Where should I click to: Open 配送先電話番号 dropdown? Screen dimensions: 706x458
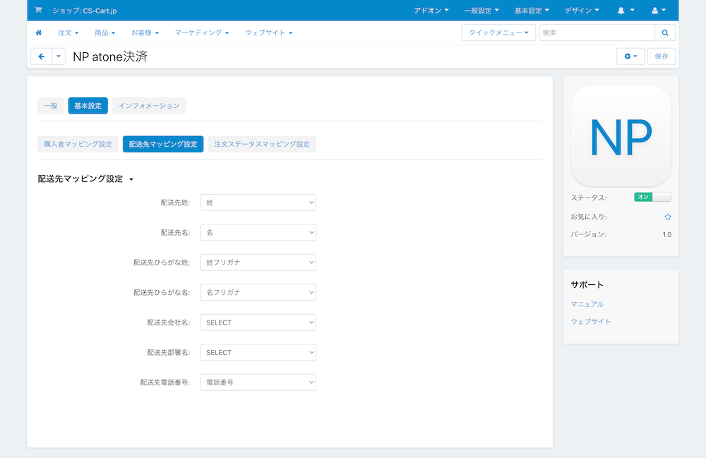(x=258, y=382)
